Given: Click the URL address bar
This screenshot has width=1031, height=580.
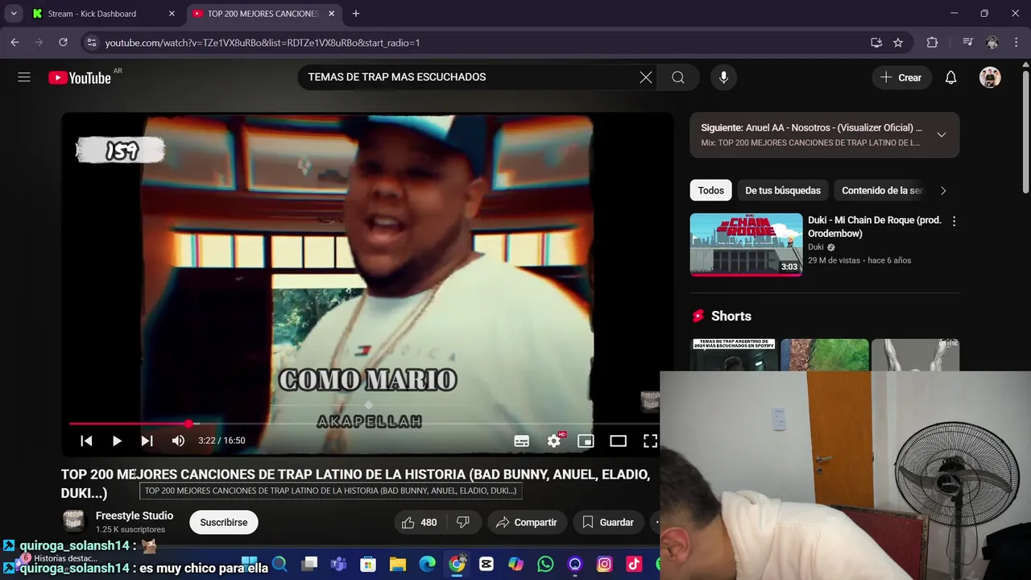Looking at the screenshot, I should click(x=483, y=43).
